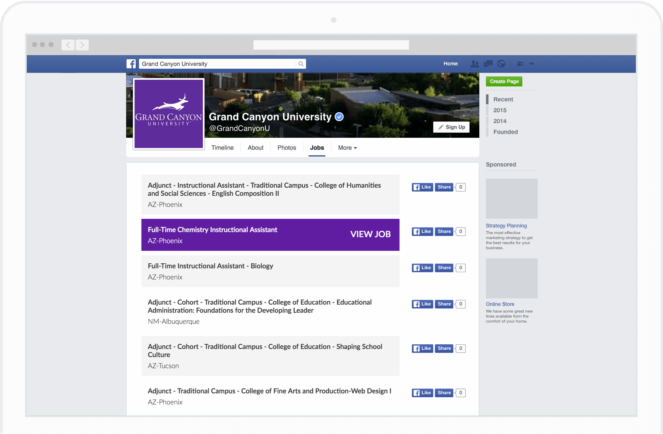Open privacy shortcuts icon
The image size is (663, 434).
pyautogui.click(x=520, y=64)
